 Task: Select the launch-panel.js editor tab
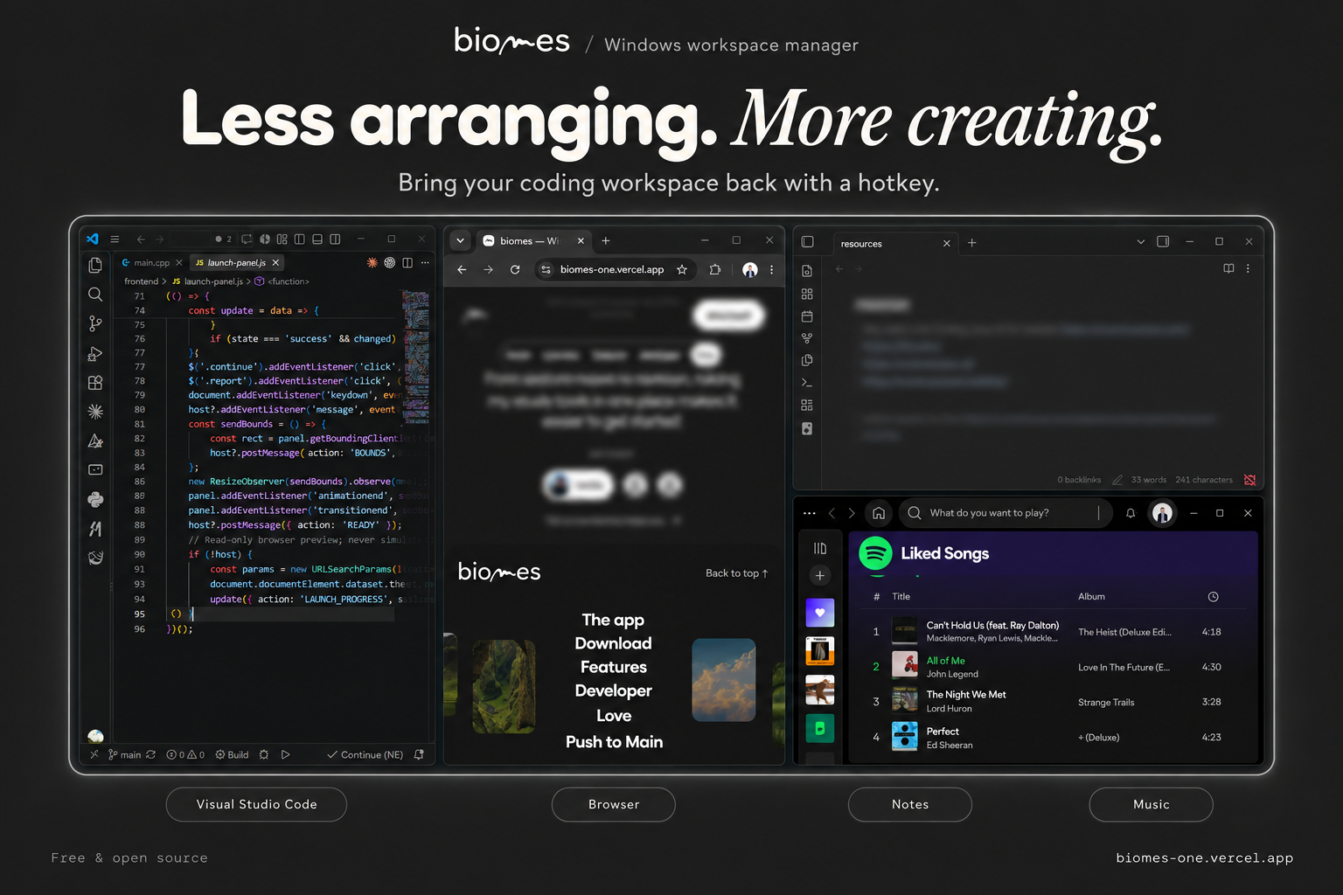(x=237, y=262)
